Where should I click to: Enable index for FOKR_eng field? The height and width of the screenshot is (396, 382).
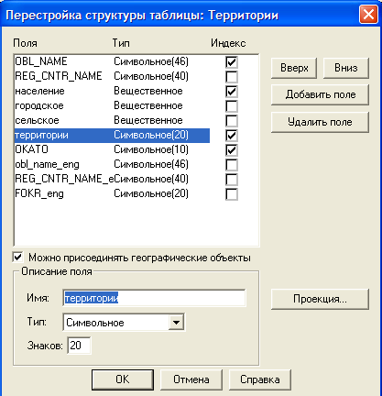[x=232, y=194]
